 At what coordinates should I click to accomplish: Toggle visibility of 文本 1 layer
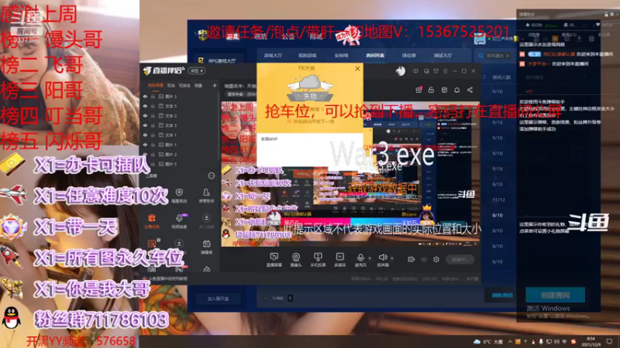(146, 135)
